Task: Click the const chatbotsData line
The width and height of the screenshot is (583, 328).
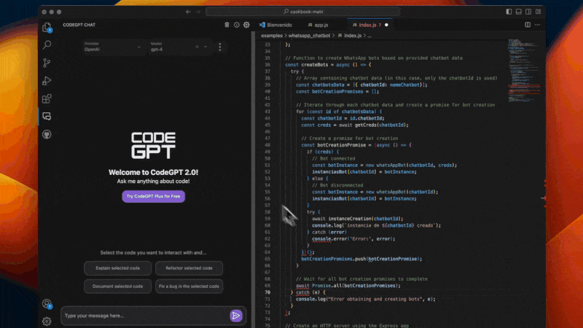Action: (x=361, y=85)
